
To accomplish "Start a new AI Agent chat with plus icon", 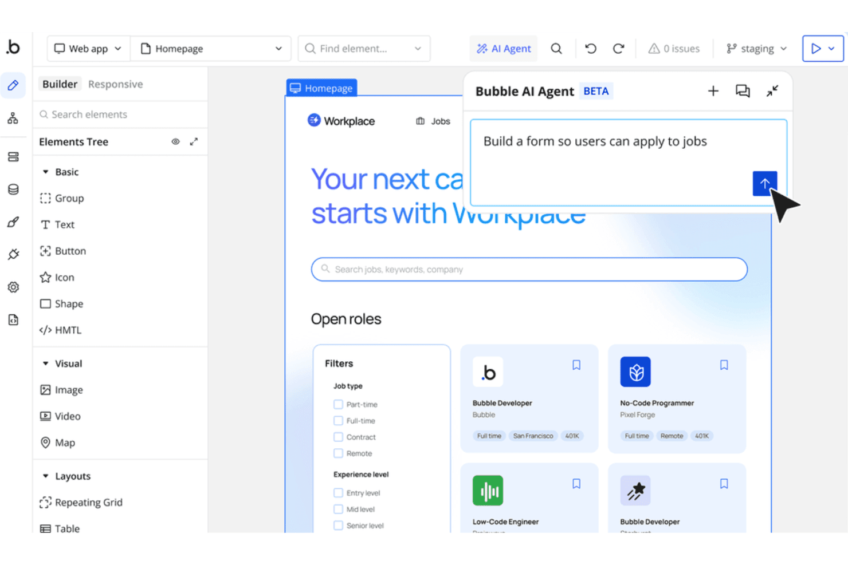I will 713,91.
